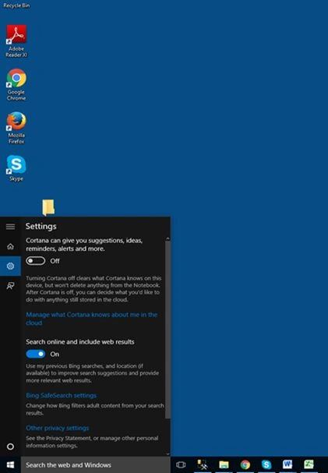Go to Cortana Home icon
This screenshot has height=473, width=328.
[x=10, y=246]
